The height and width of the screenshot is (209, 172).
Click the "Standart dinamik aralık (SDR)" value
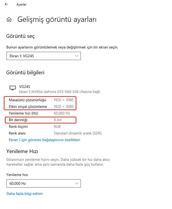[77, 133]
